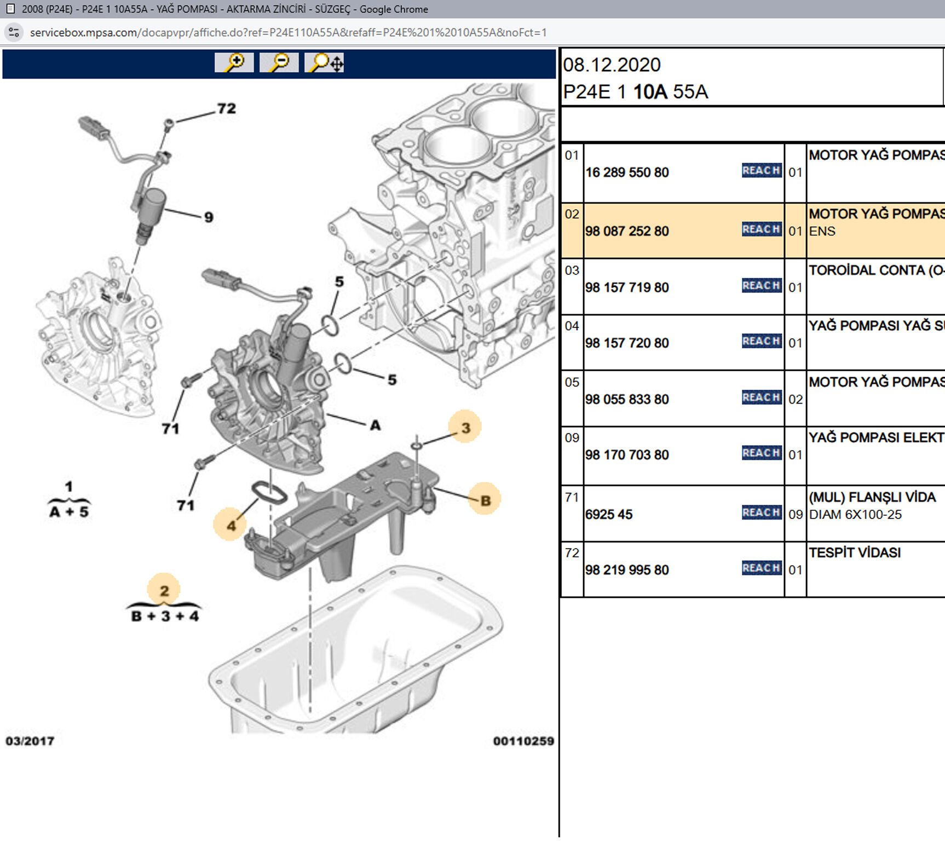Click REACH badge for part 16 289 550 80
The image size is (945, 841).
[x=761, y=171]
